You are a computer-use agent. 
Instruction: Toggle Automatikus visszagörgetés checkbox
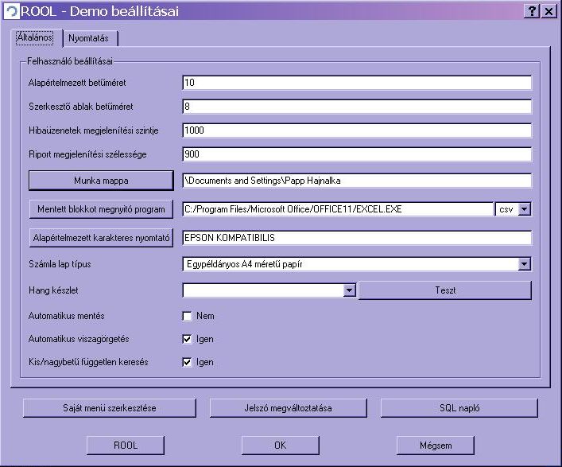(187, 339)
